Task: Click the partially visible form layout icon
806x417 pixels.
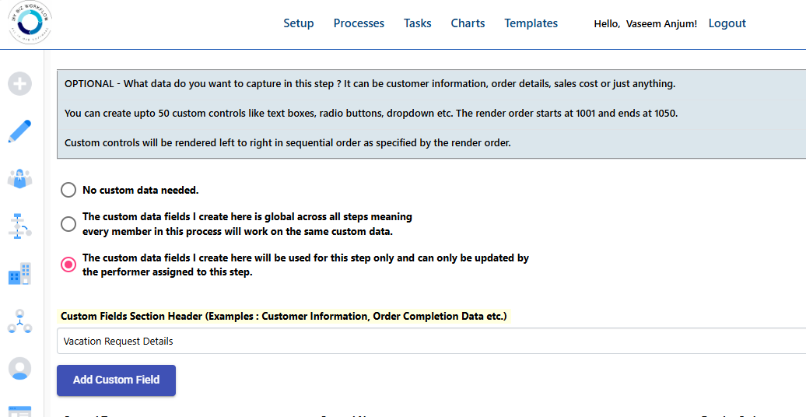Action: [x=19, y=411]
